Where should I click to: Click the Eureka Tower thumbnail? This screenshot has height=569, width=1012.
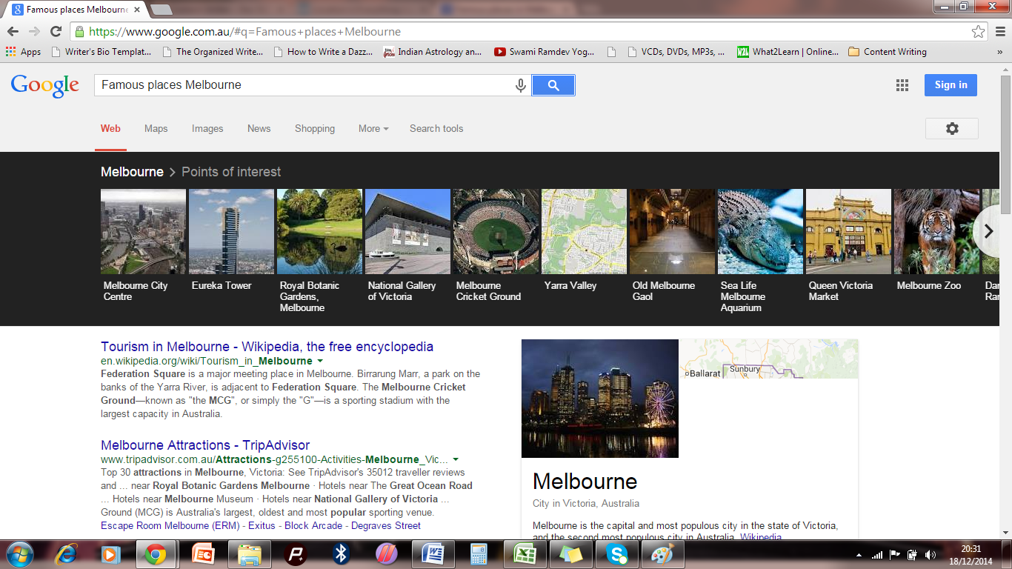[231, 231]
